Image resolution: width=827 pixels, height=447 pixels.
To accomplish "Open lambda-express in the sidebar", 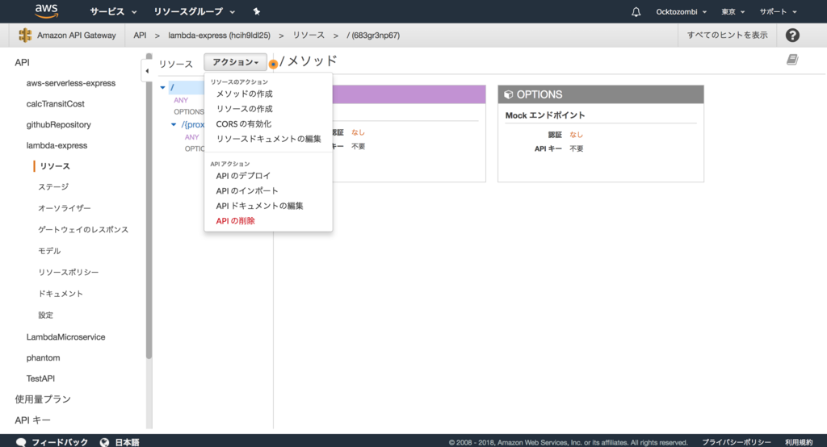I will coord(57,145).
